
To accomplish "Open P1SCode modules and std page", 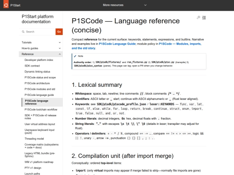I will click(40, 89).
